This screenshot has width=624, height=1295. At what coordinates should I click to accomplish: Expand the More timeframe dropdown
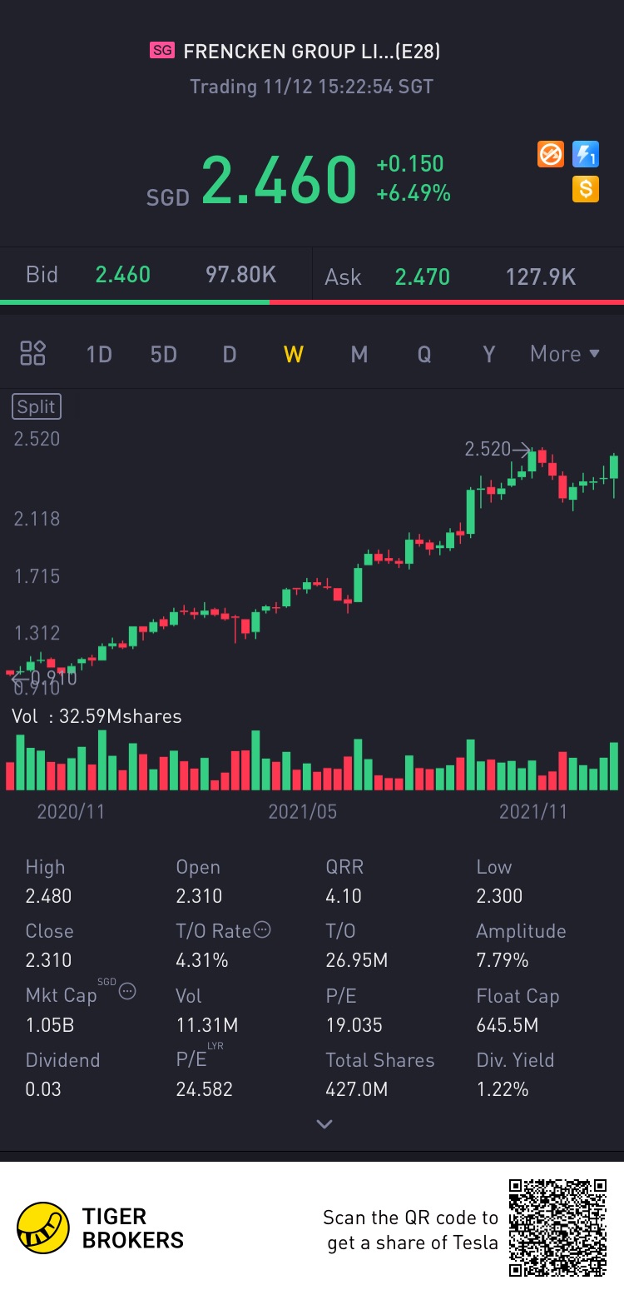[x=565, y=354]
